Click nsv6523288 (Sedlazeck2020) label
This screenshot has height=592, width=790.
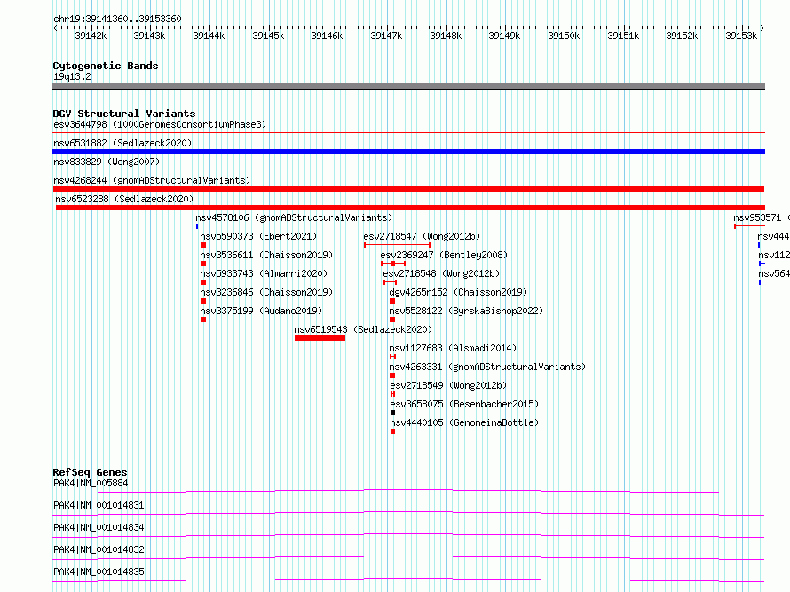click(124, 199)
